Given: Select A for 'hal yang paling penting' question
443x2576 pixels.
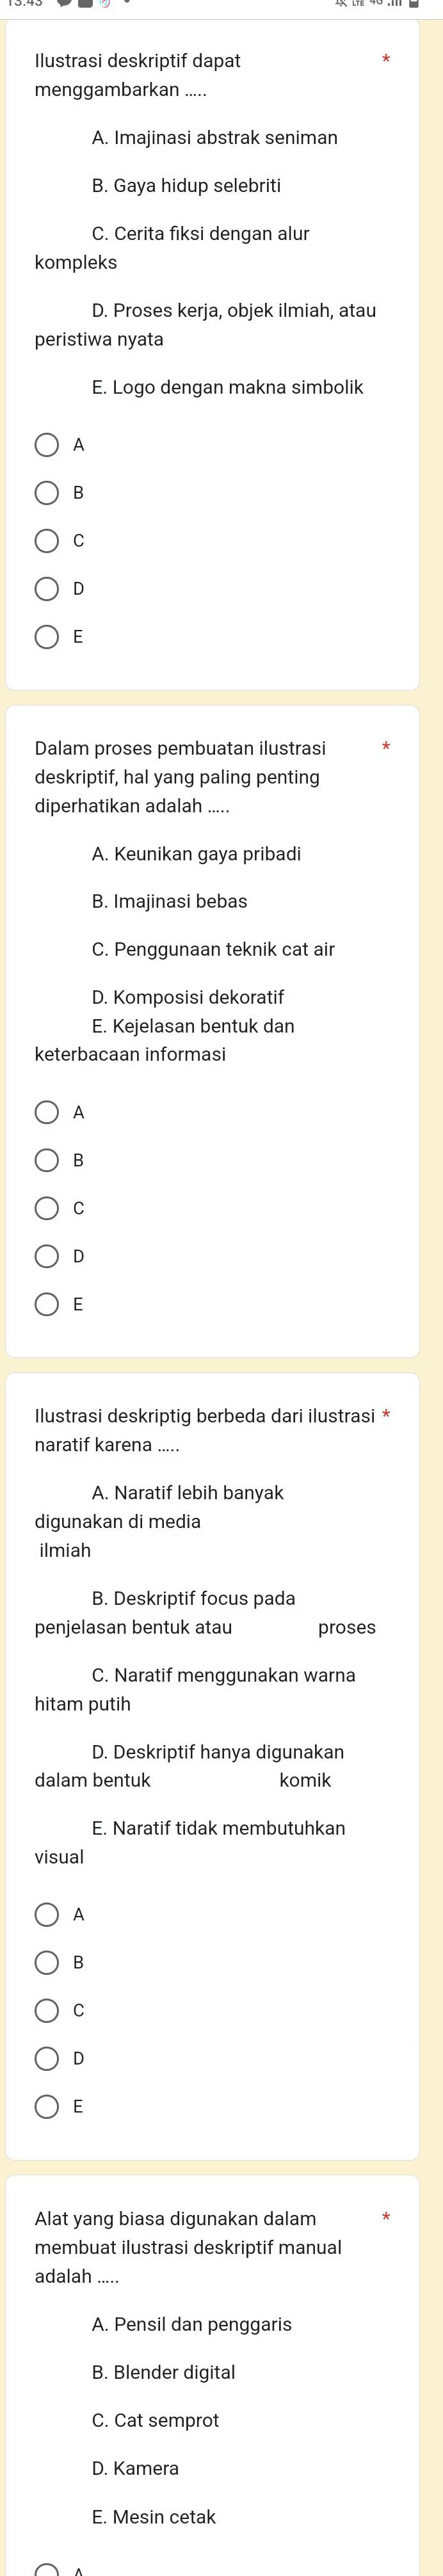Looking at the screenshot, I should point(47,1112).
